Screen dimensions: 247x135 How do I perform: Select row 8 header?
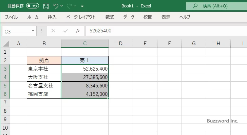point(5,111)
